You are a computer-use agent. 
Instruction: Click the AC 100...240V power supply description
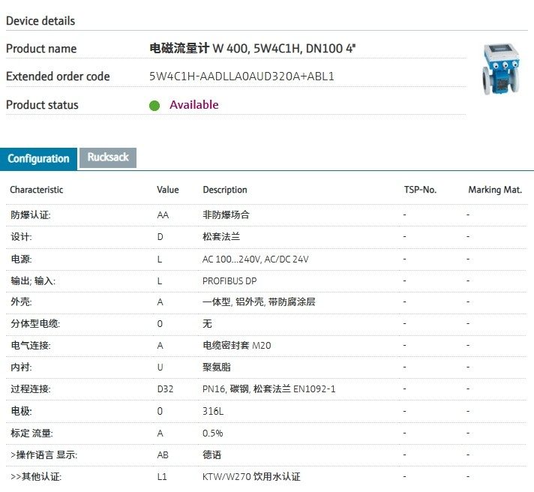pyautogui.click(x=255, y=259)
